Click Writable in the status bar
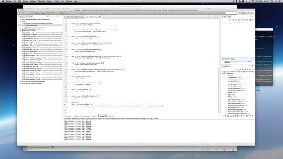The height and width of the screenshot is (159, 283). point(194,144)
